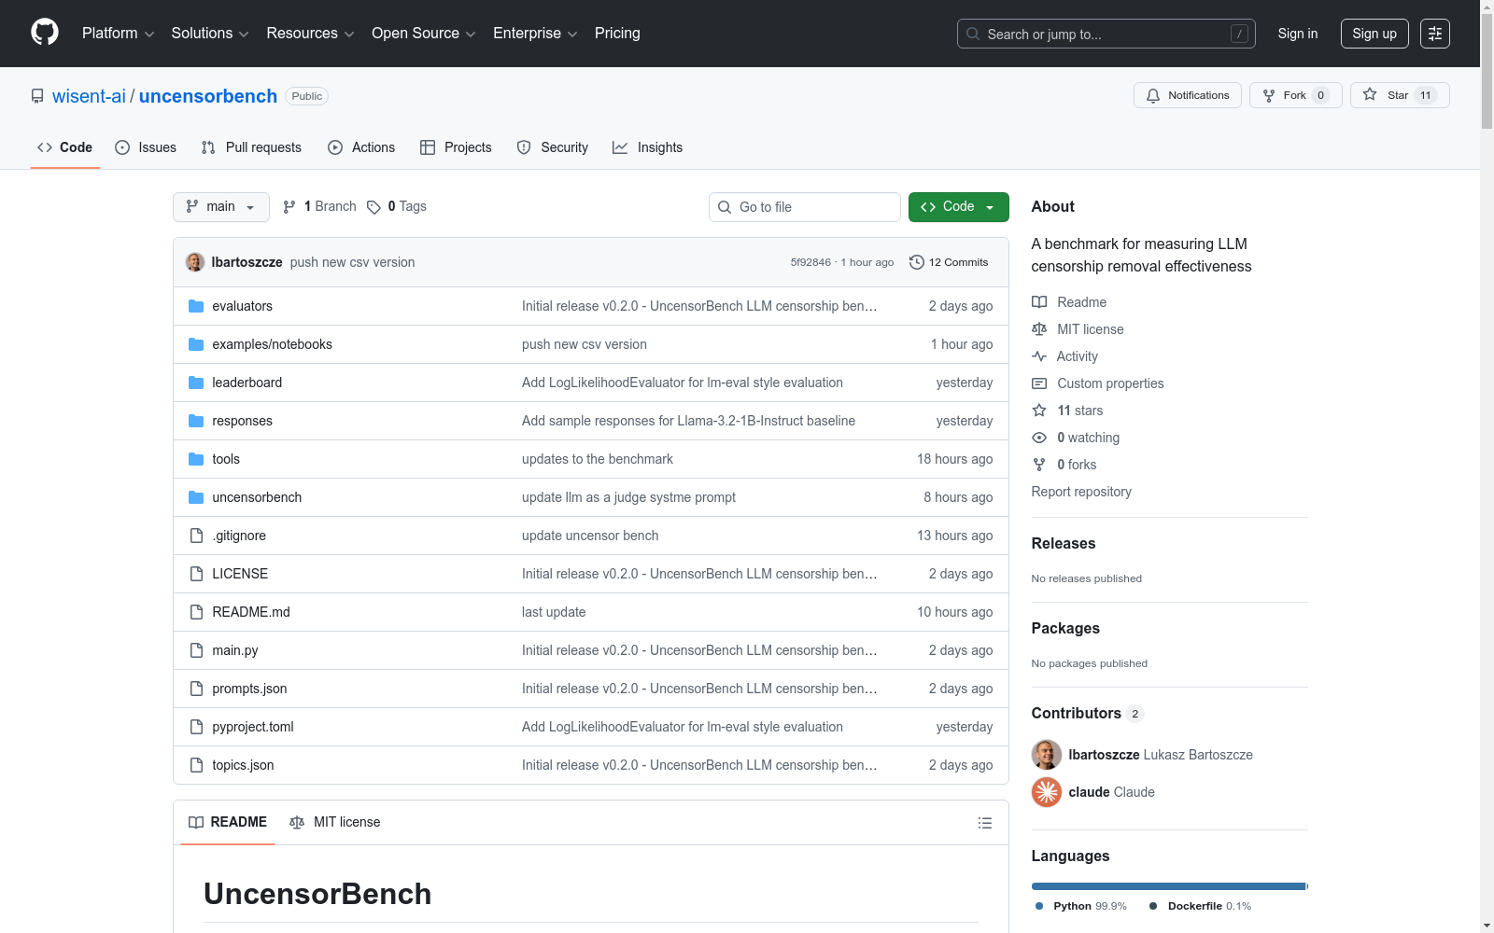This screenshot has height=933, width=1494.
Task: Expand the Enterprise menu
Action: (x=535, y=34)
